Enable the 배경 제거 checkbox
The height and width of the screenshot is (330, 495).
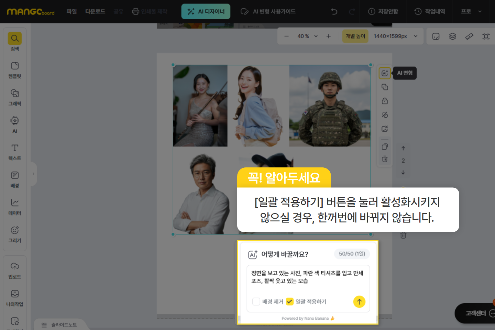(256, 301)
